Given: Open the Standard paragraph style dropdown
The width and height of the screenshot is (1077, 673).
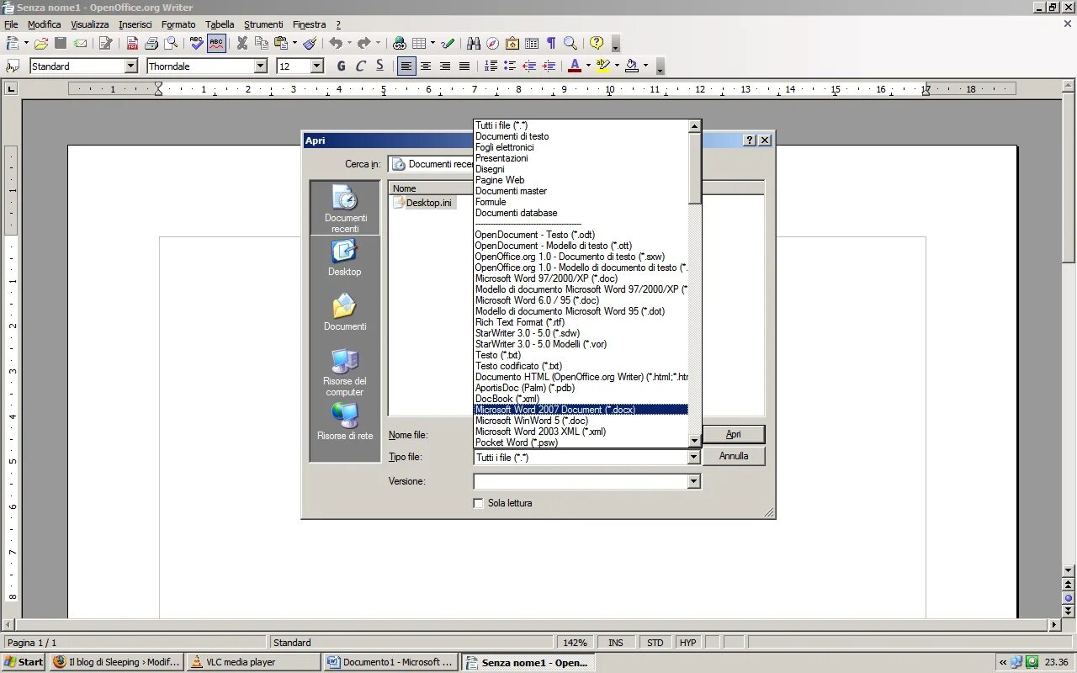Looking at the screenshot, I should coord(131,66).
